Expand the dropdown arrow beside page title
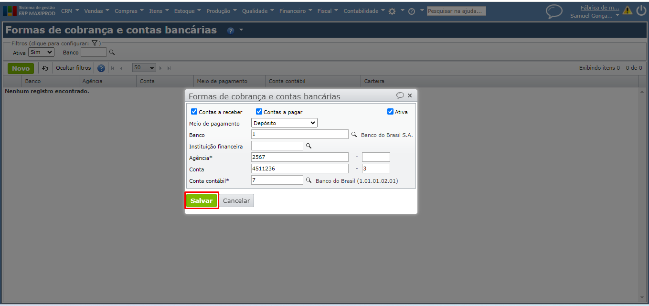Image resolution: width=649 pixels, height=306 pixels. point(241,30)
